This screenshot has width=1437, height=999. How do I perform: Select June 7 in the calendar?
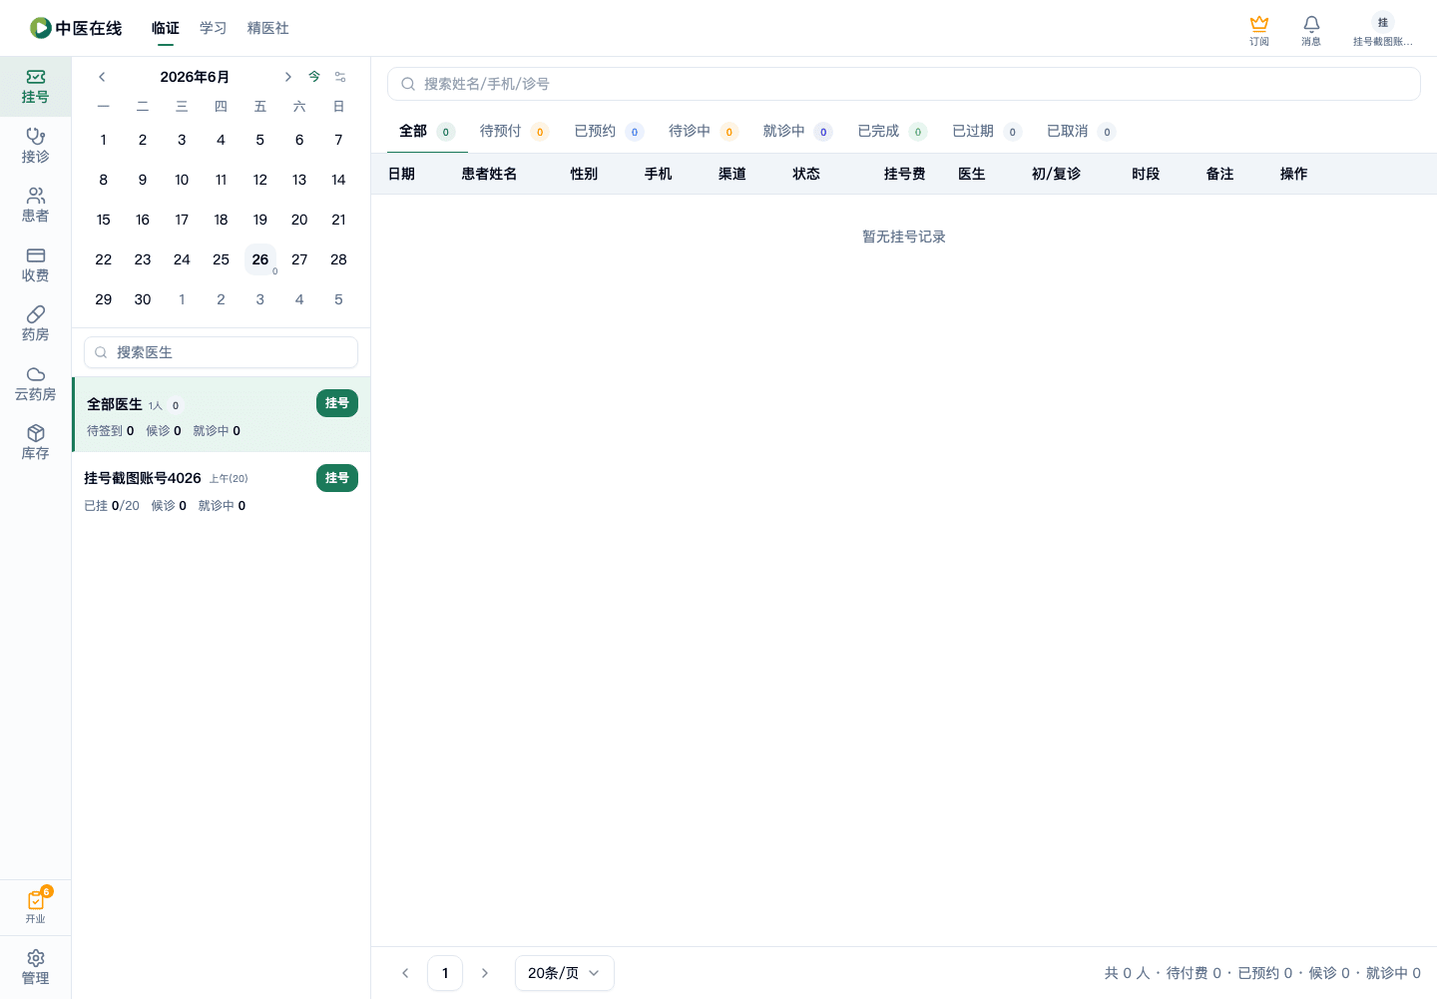(338, 140)
